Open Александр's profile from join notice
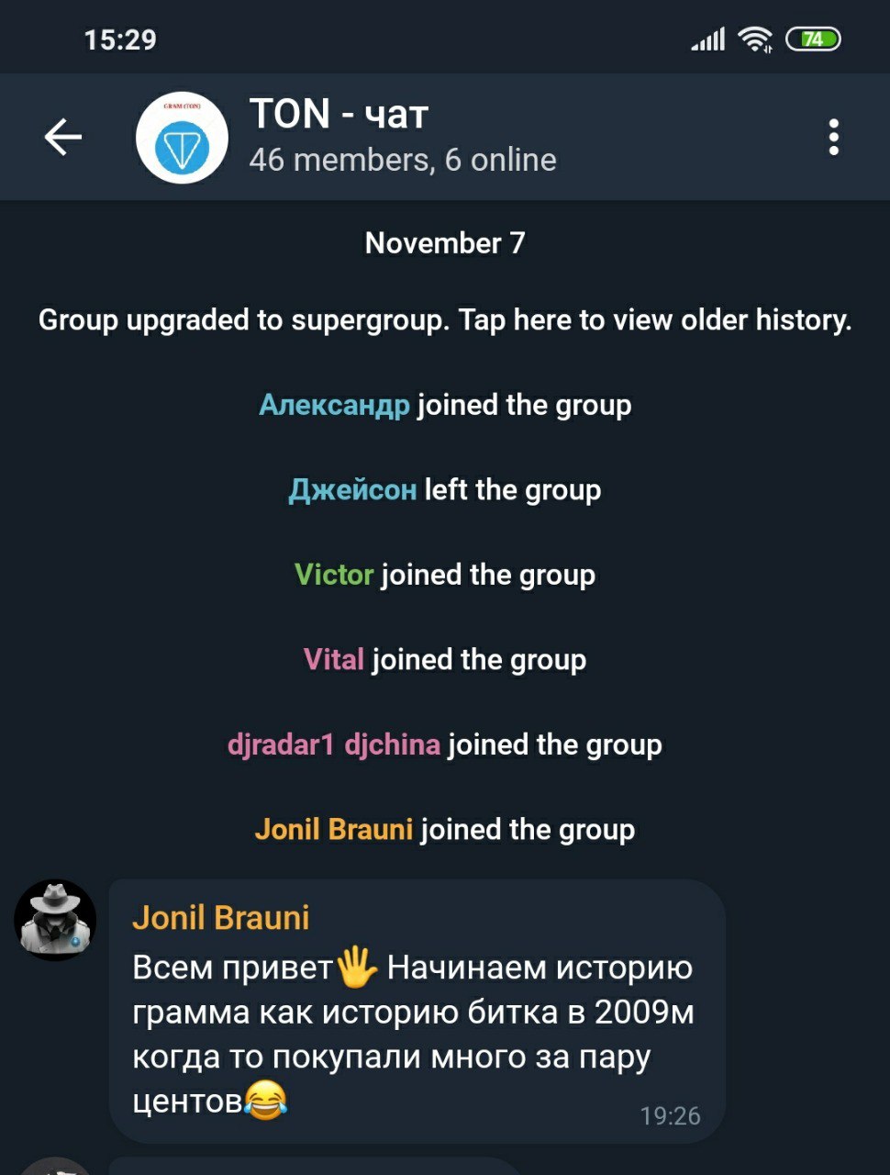The width and height of the screenshot is (890, 1175). pyautogui.click(x=334, y=405)
